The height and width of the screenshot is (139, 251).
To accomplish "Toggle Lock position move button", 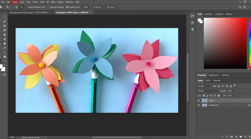I will click(x=211, y=96).
